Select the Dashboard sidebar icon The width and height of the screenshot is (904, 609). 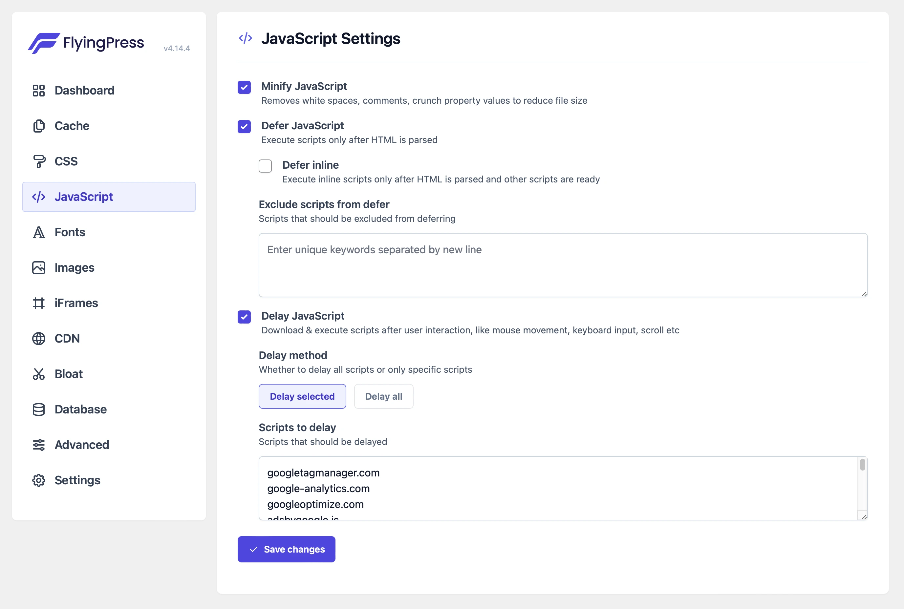click(39, 90)
